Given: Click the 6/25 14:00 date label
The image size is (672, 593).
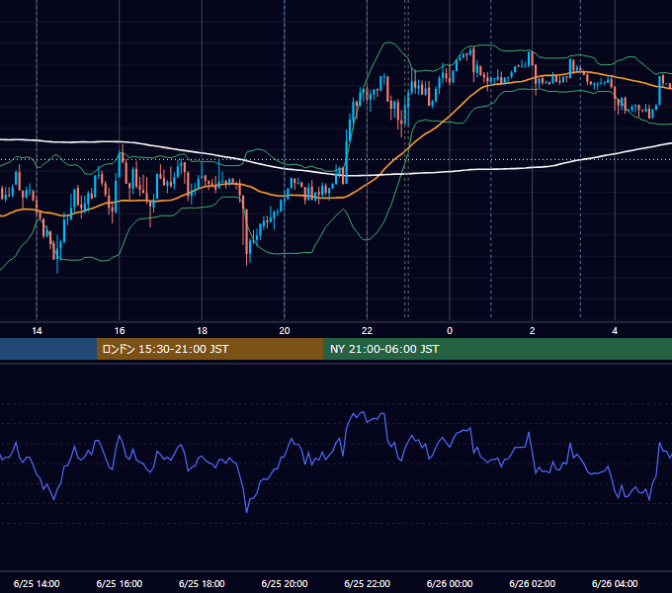Looking at the screenshot, I should [37, 583].
